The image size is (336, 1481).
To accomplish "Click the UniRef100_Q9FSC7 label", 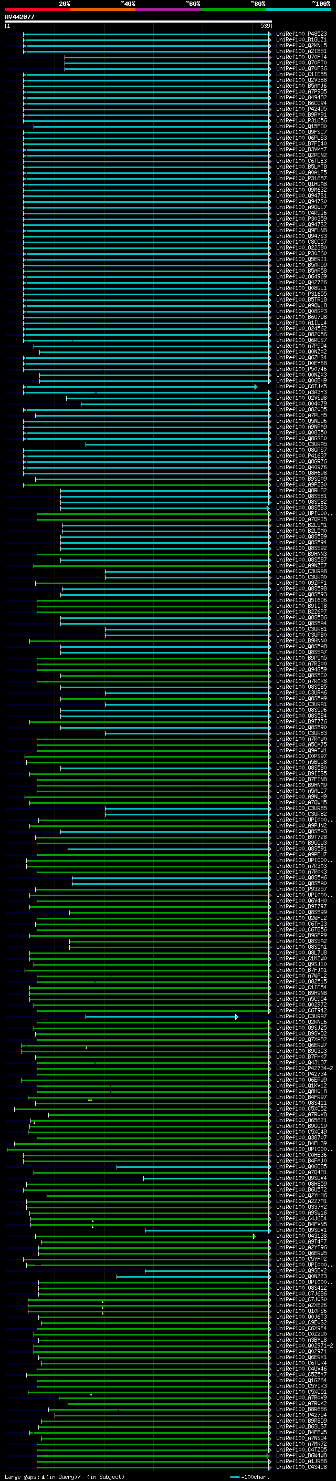I will 301,132.
